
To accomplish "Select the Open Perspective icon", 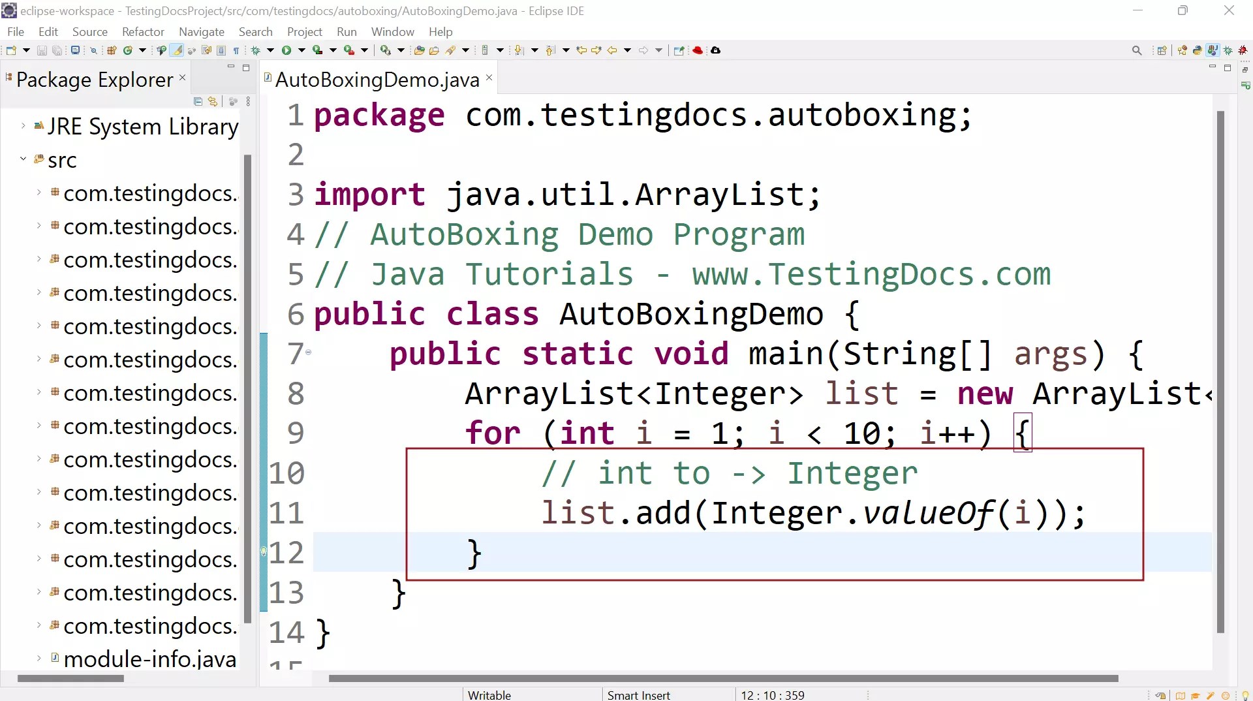I will pos(1162,50).
